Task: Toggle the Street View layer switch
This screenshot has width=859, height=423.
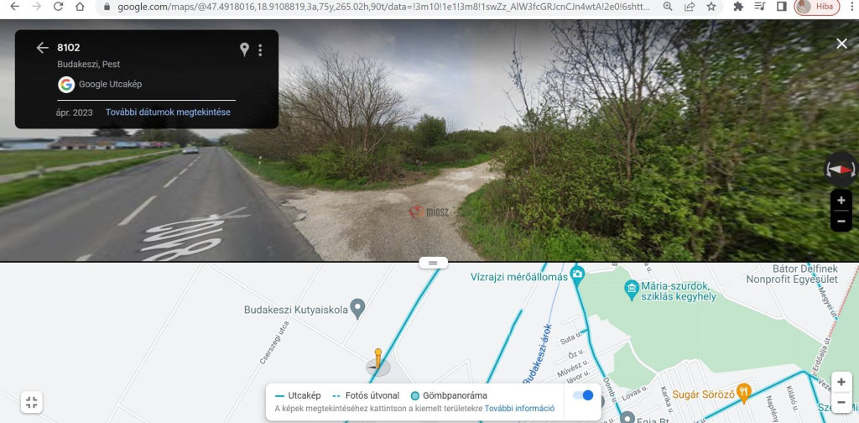Action: pos(583,395)
